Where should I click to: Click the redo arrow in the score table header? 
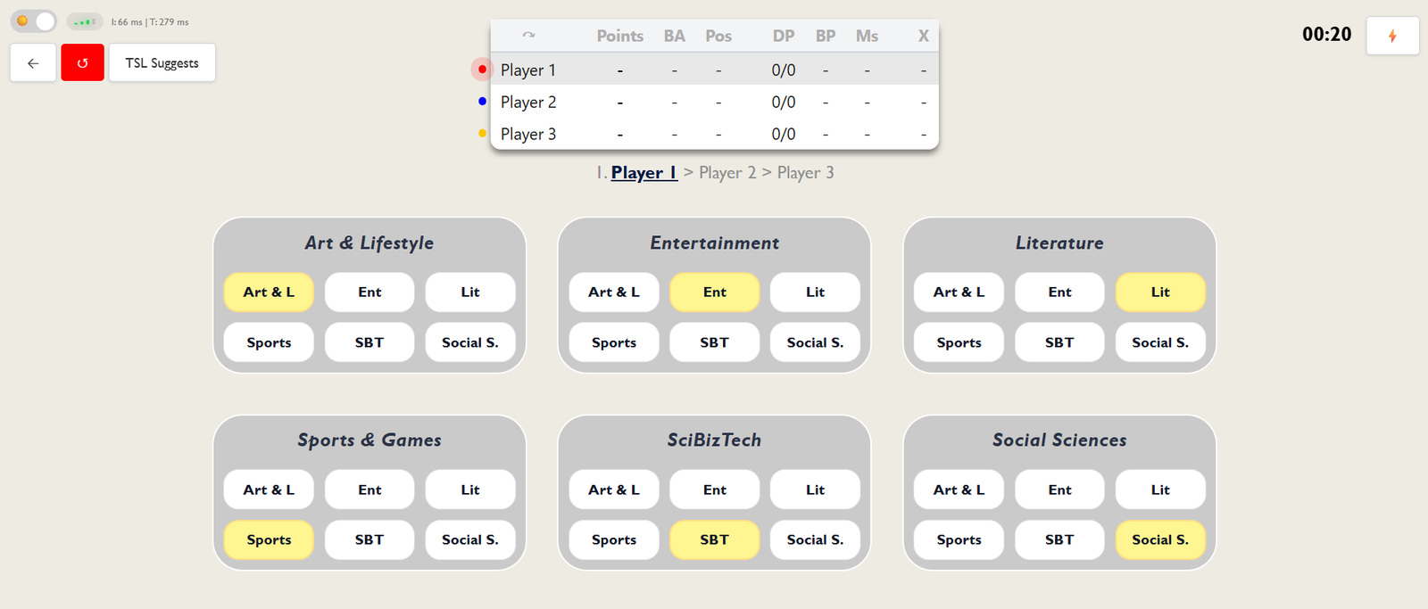tap(529, 36)
